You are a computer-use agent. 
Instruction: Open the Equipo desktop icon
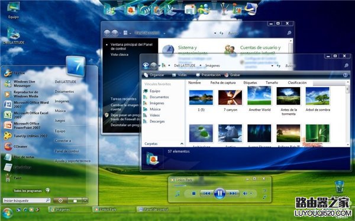pos(13,10)
